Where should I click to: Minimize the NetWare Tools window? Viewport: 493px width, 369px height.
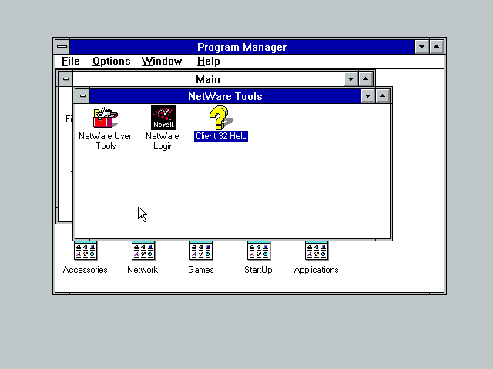pyautogui.click(x=368, y=96)
